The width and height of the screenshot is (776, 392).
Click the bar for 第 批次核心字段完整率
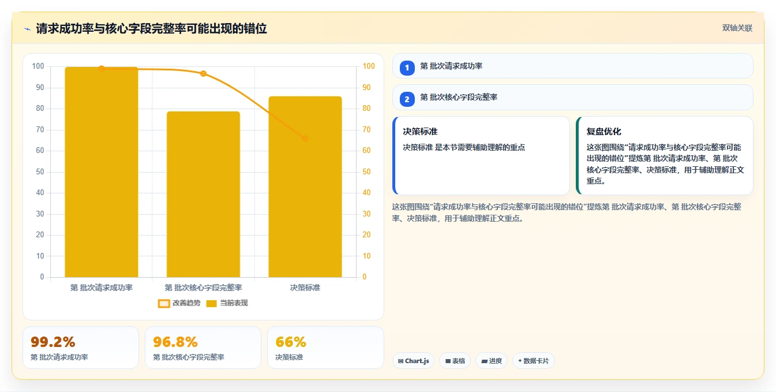tap(203, 195)
